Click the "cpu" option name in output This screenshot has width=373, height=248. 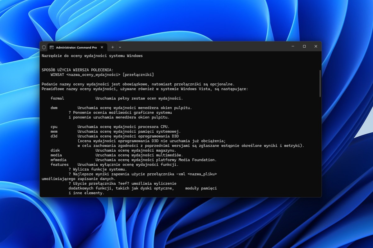(54, 127)
